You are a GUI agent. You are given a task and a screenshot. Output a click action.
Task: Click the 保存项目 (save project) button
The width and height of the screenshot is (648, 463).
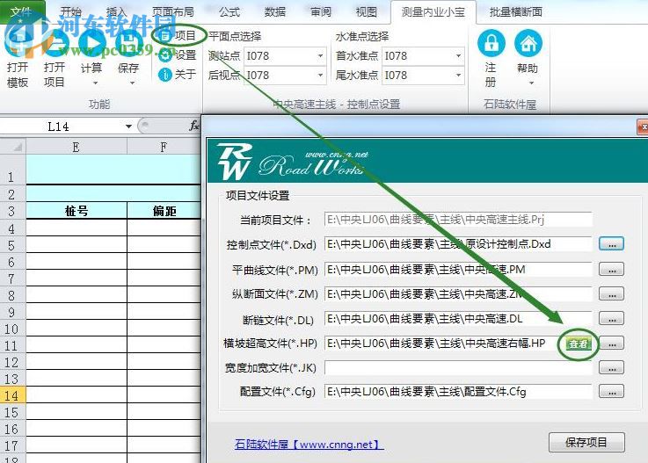click(586, 442)
